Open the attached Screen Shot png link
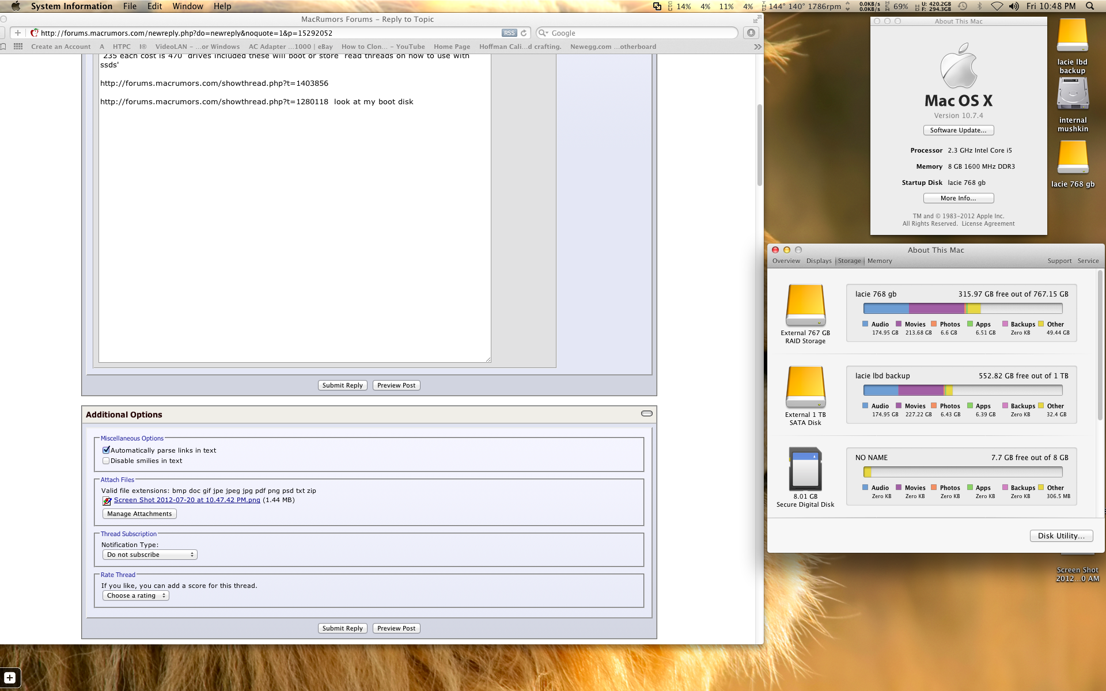The width and height of the screenshot is (1106, 691). click(x=187, y=500)
